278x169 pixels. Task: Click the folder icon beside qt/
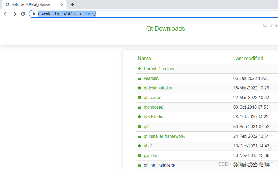139,127
